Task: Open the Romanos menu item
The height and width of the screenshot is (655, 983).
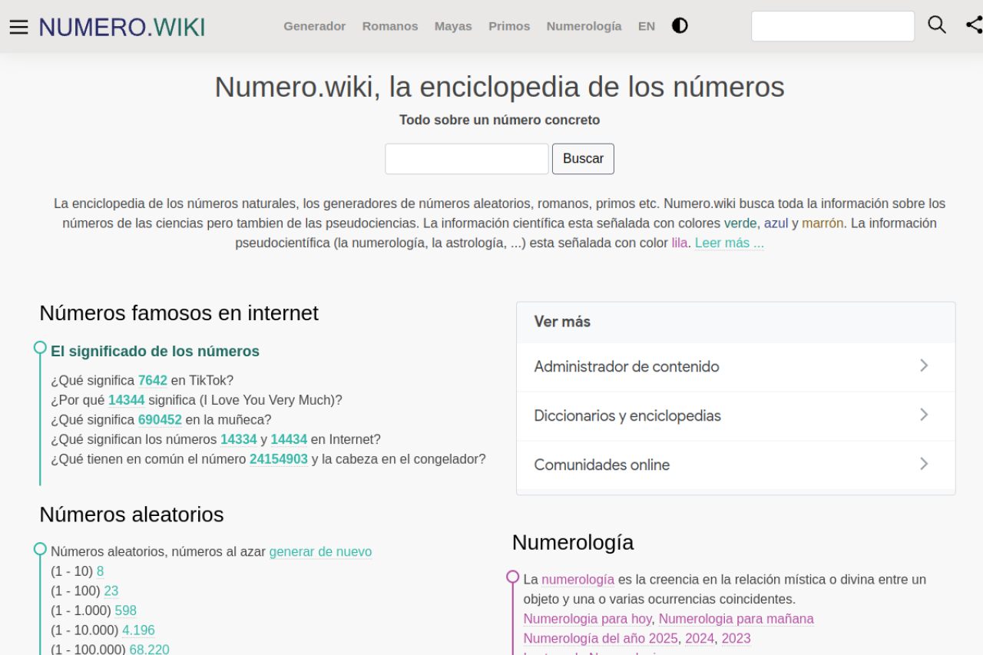Action: (390, 26)
